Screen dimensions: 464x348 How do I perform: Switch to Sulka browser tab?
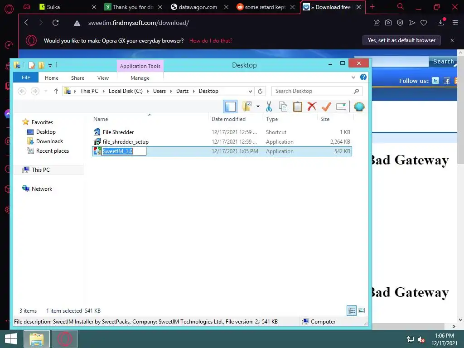68,7
